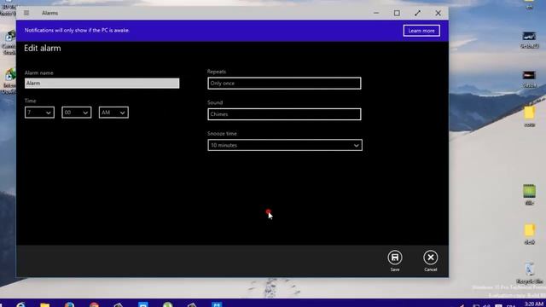Click the Edit alarm heading

(43, 48)
